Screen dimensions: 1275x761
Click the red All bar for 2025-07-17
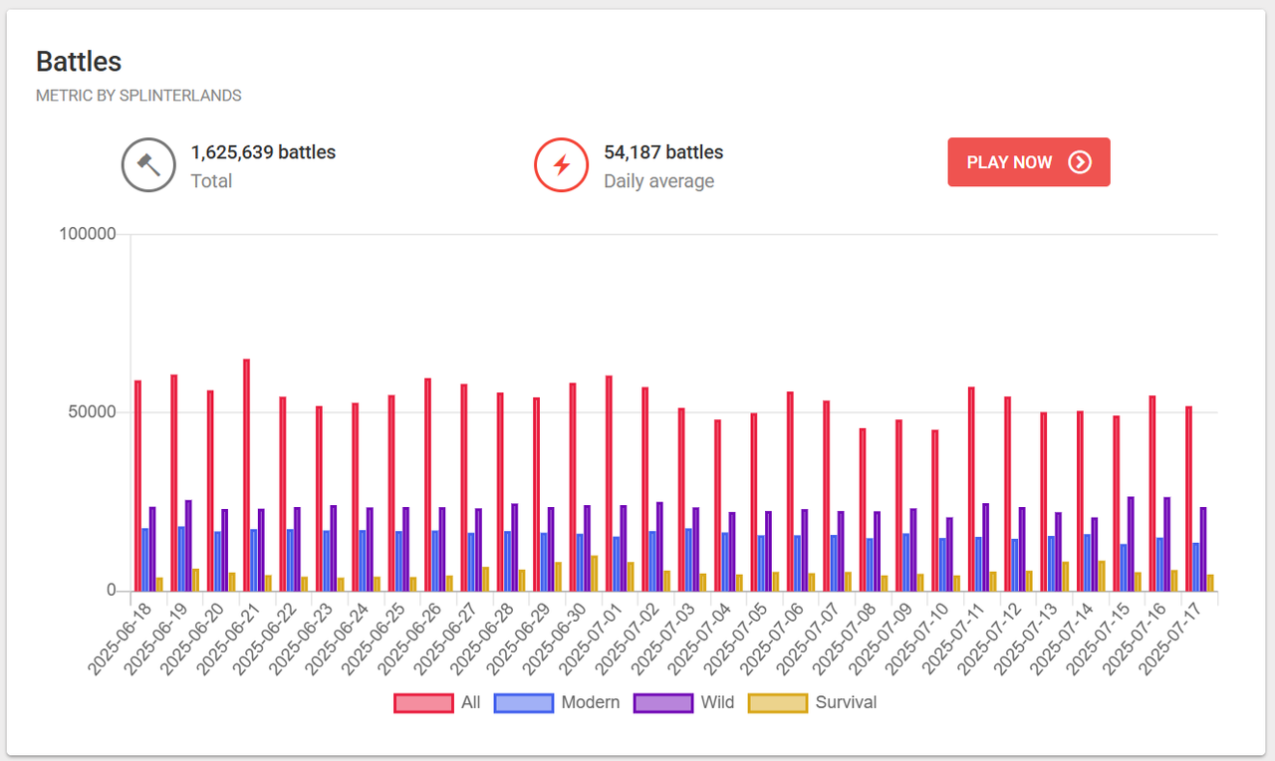(x=1188, y=498)
